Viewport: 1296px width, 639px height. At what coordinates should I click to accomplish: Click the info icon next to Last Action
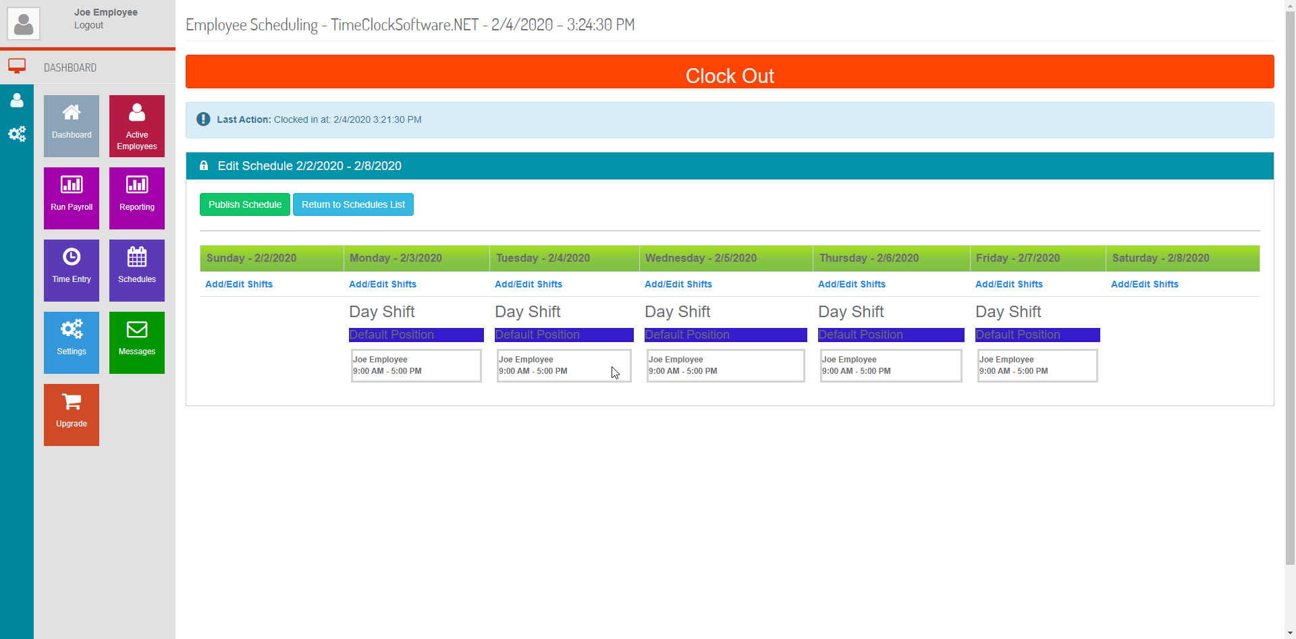tap(202, 119)
